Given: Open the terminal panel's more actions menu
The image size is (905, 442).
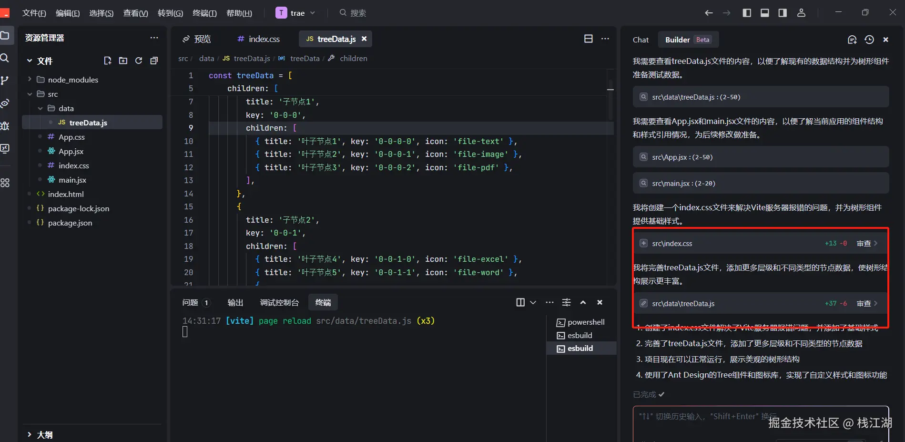Looking at the screenshot, I should [x=549, y=302].
